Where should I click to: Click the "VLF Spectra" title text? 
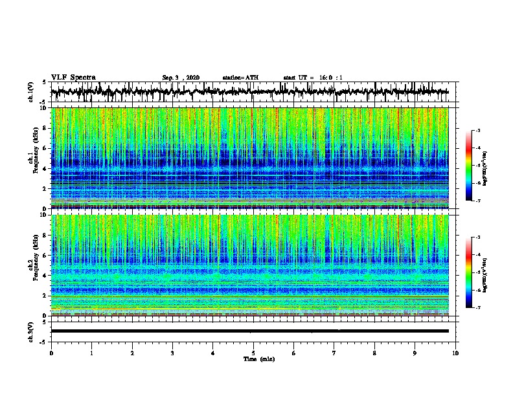(73, 78)
